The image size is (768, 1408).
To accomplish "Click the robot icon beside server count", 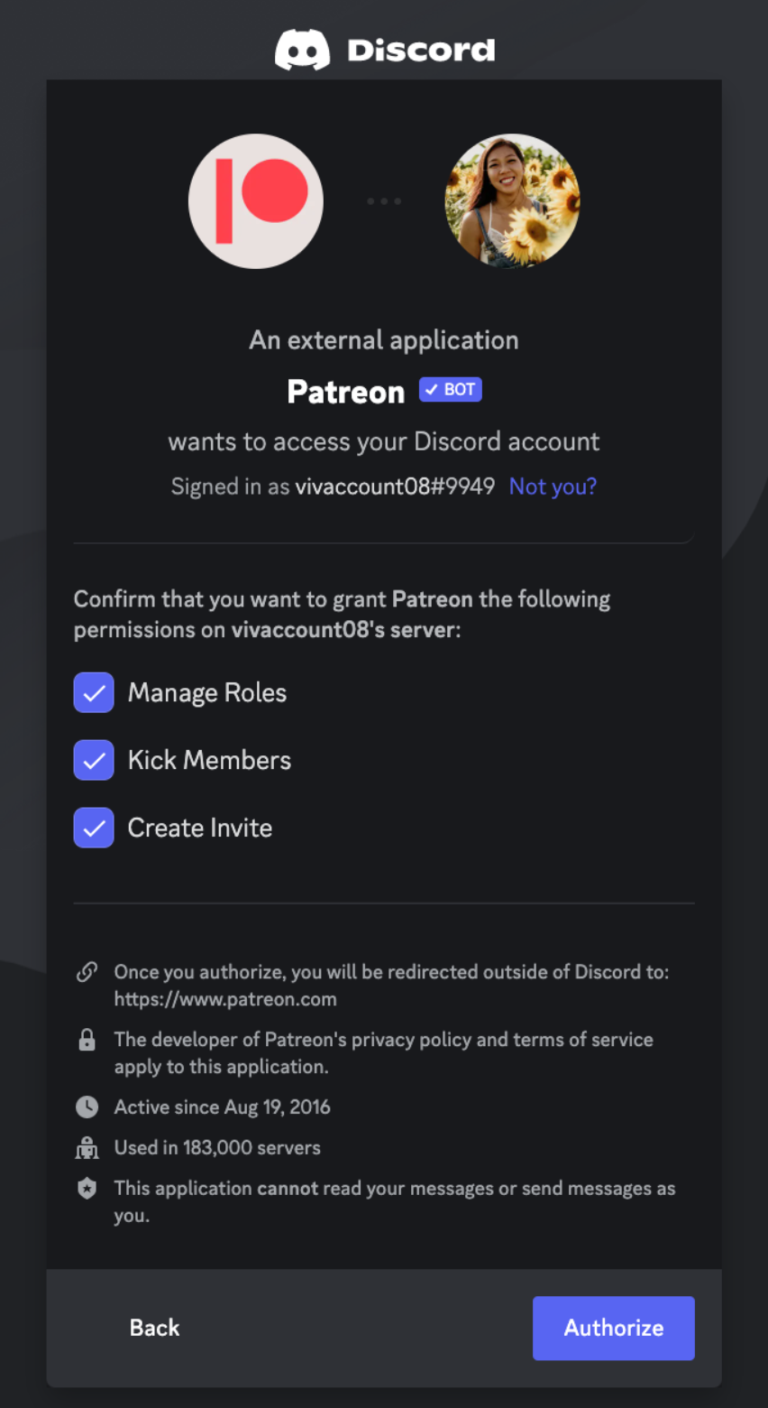I will point(87,1148).
